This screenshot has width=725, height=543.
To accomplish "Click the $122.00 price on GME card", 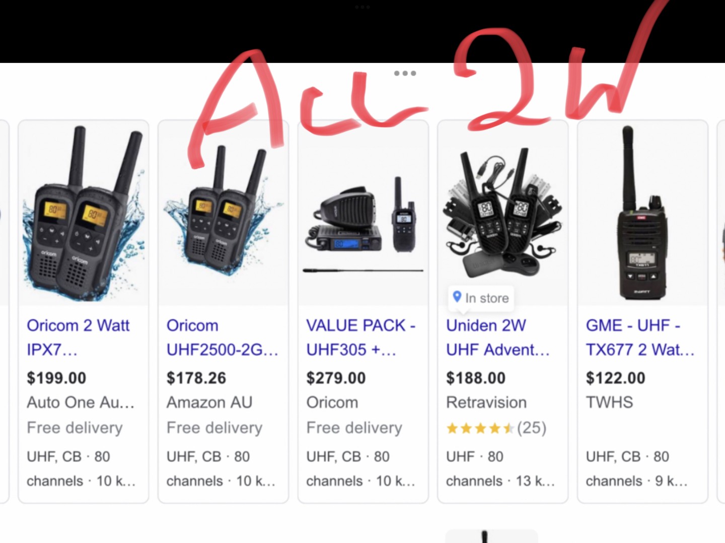I will pyautogui.click(x=615, y=378).
